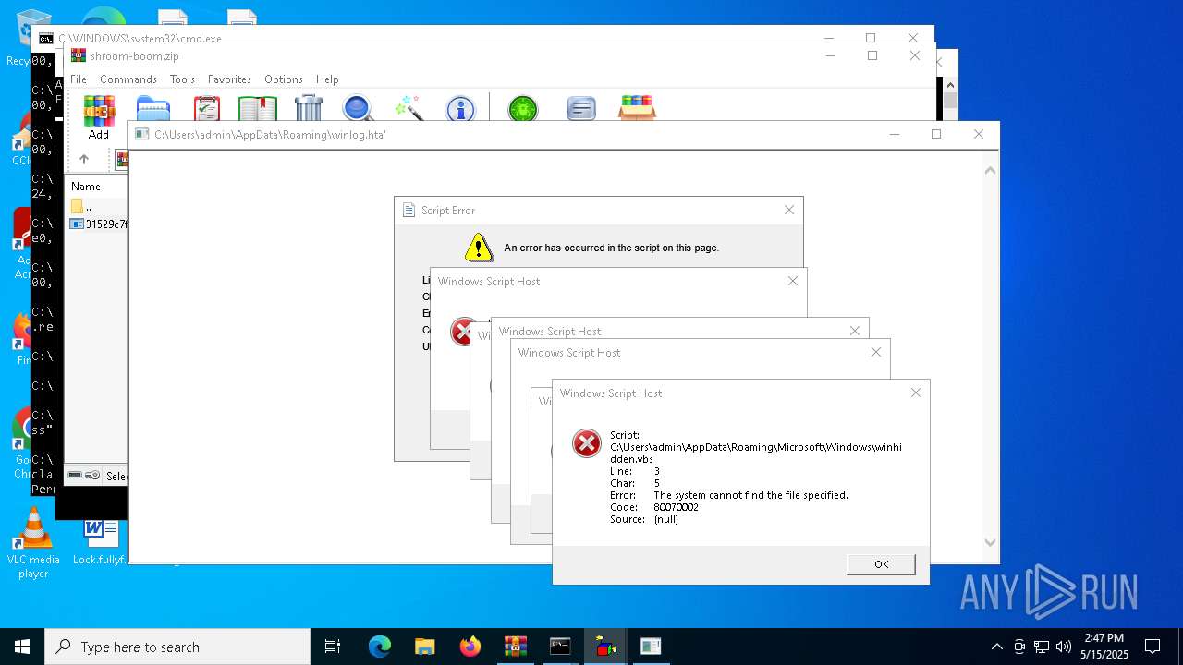This screenshot has width=1183, height=665.
Task: Click WinRAR's Comment icon
Action: tap(580, 109)
